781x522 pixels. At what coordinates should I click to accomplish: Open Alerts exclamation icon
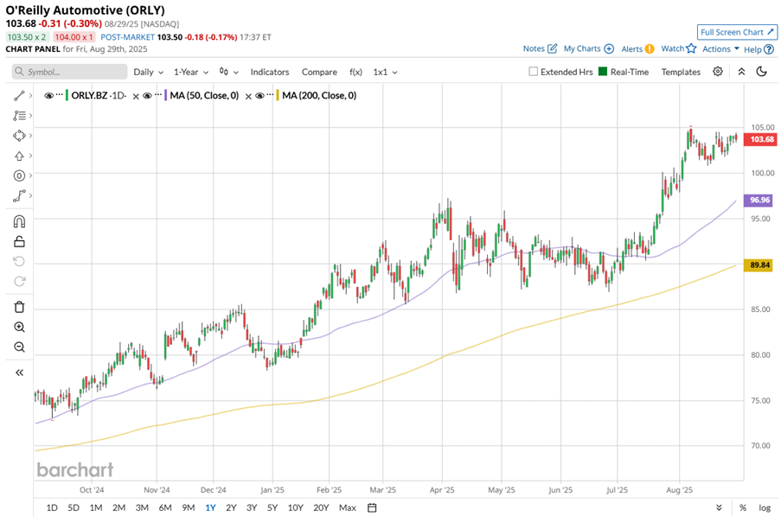(650, 48)
